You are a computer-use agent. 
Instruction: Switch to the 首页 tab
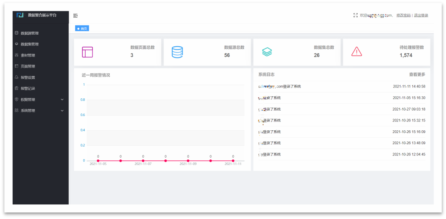pyautogui.click(x=82, y=29)
